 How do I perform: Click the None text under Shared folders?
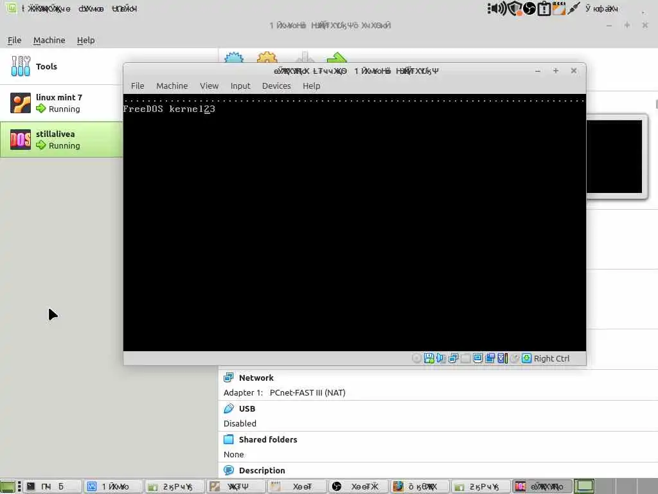tap(233, 455)
